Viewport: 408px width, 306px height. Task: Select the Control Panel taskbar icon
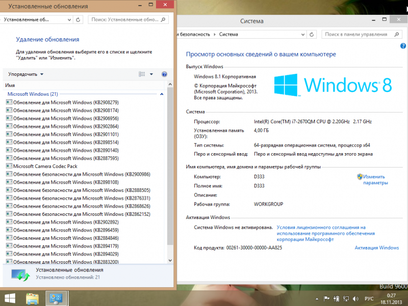coord(56,298)
